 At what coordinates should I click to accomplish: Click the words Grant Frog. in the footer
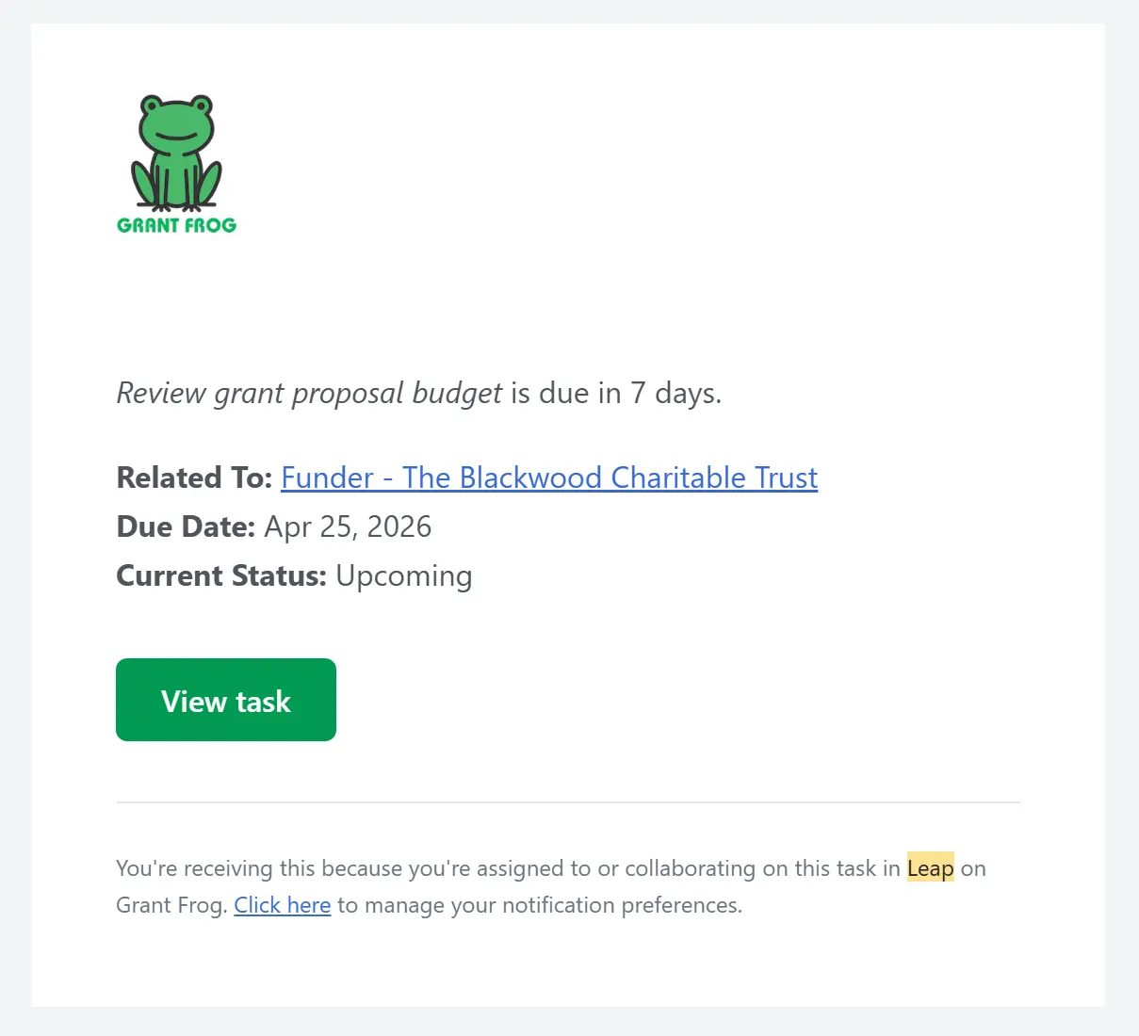click(171, 905)
